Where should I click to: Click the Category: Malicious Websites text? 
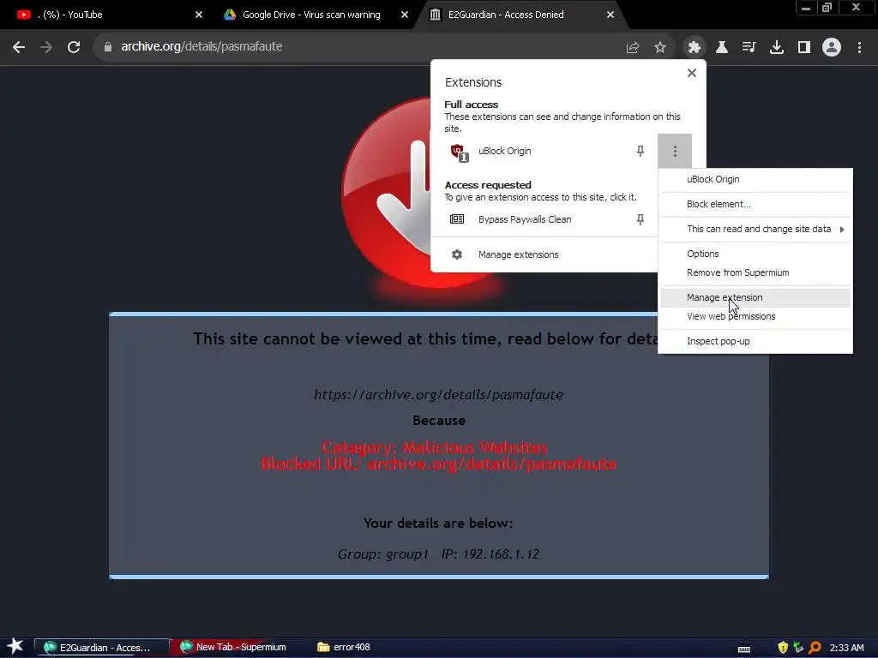coord(435,447)
